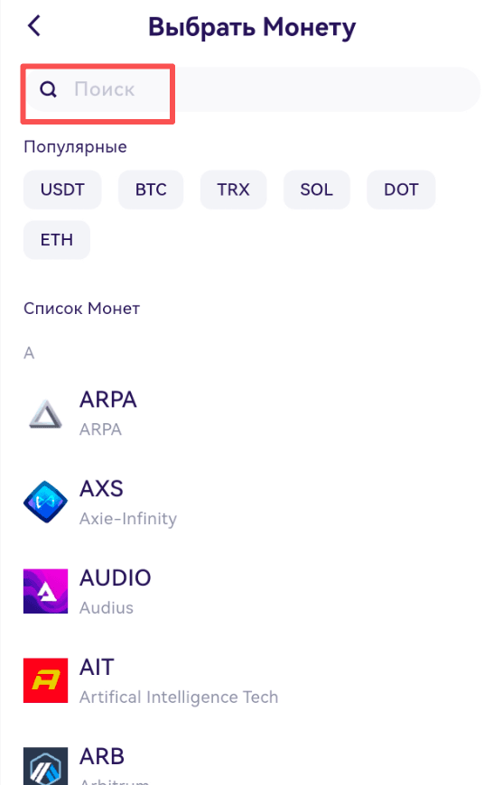Screen dimensions: 493x785
Task: Click the magnifier search icon
Action: (x=48, y=89)
